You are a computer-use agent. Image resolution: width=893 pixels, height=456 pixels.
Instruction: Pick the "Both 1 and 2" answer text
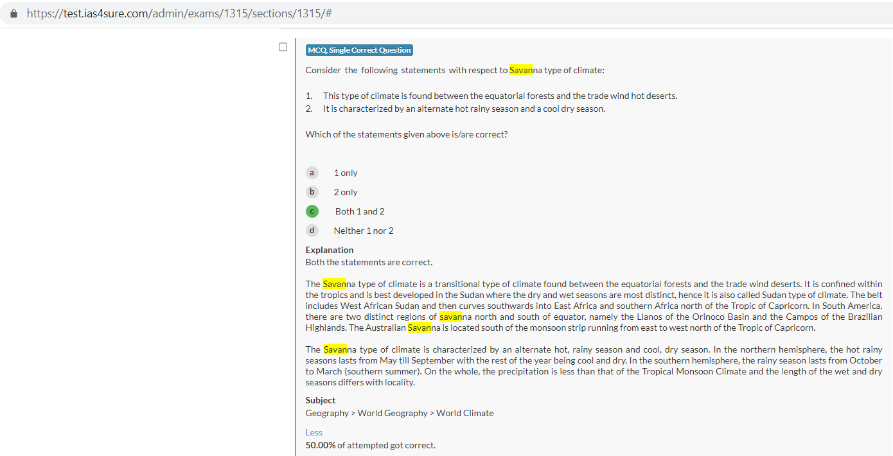pyautogui.click(x=360, y=211)
